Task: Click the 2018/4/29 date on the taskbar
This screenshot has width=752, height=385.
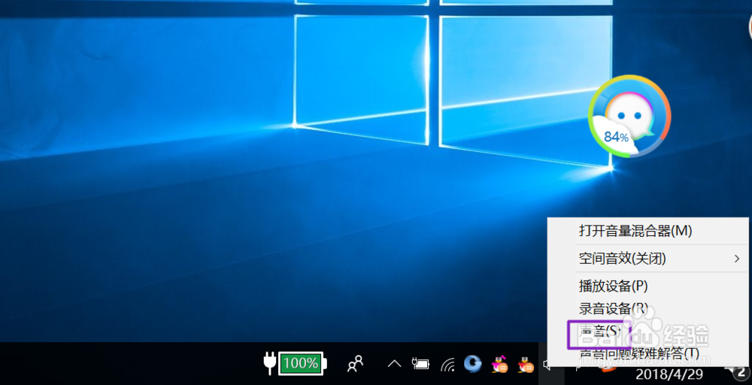Action: 669,374
